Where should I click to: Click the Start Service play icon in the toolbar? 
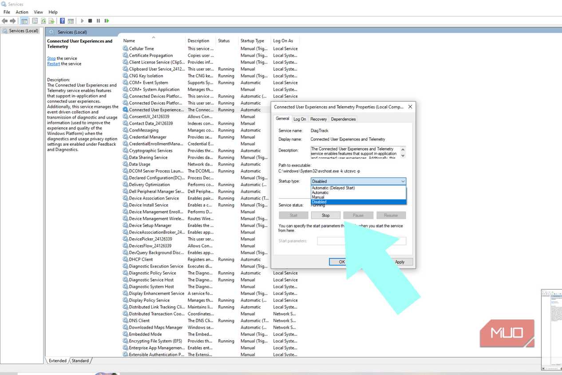click(82, 21)
